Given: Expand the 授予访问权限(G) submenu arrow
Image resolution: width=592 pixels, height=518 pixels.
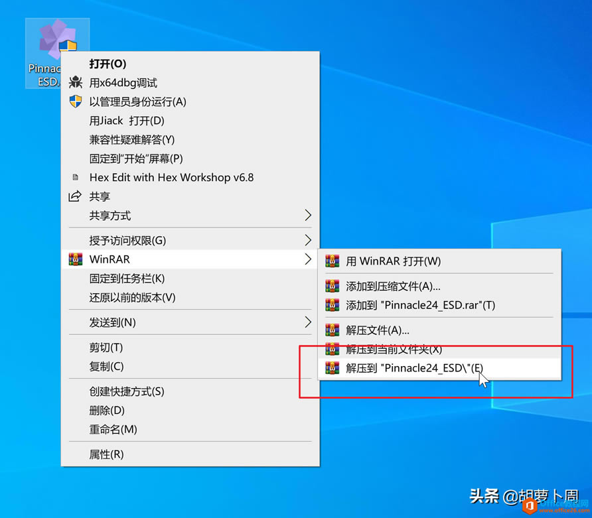Looking at the screenshot, I should click(x=308, y=240).
